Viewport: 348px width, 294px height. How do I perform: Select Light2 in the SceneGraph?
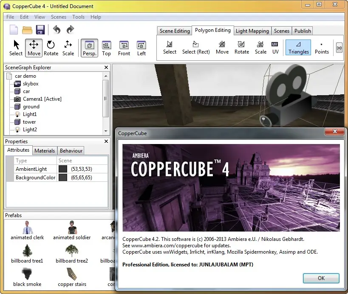pyautogui.click(x=30, y=130)
